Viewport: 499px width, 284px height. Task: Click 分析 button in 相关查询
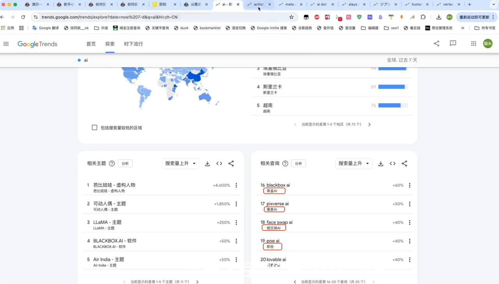pyautogui.click(x=299, y=163)
